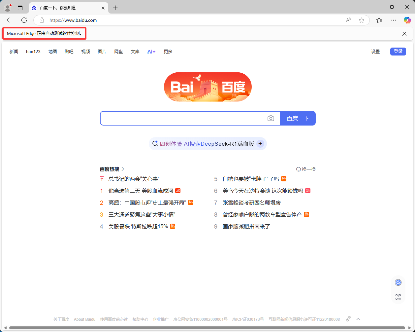Open the 视频 navigation link
Screen dimensions: 415x332
(86, 52)
